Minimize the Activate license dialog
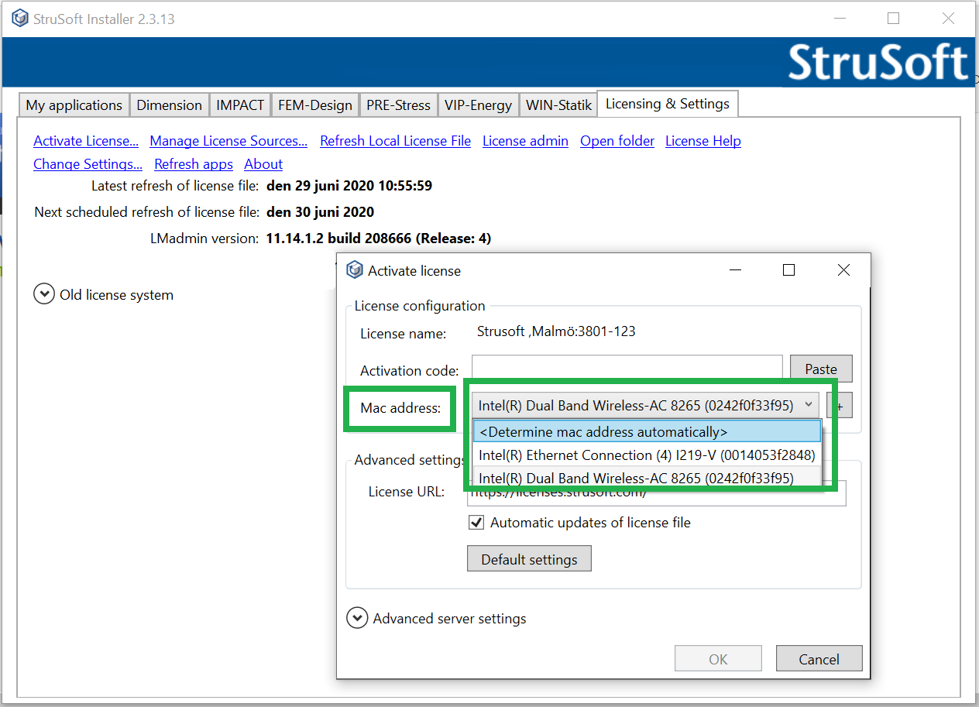This screenshot has height=707, width=979. (734, 270)
